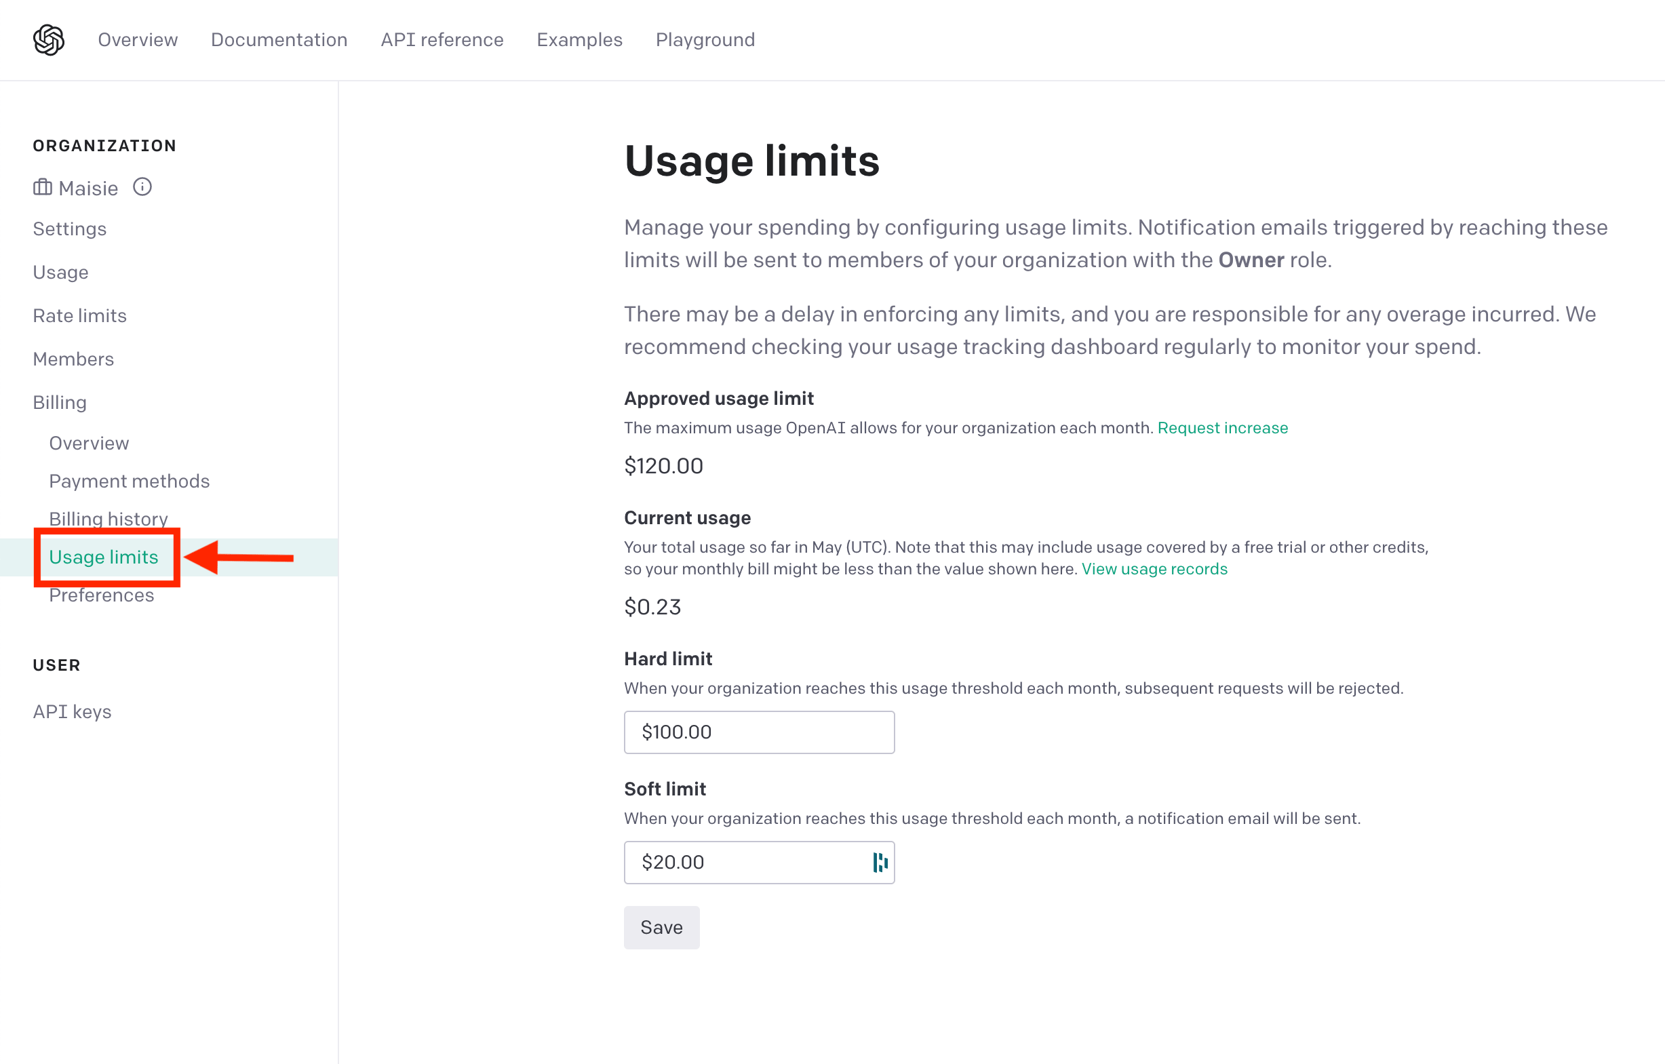1665x1064 pixels.
Task: Open the API keys page
Action: pyautogui.click(x=71, y=711)
